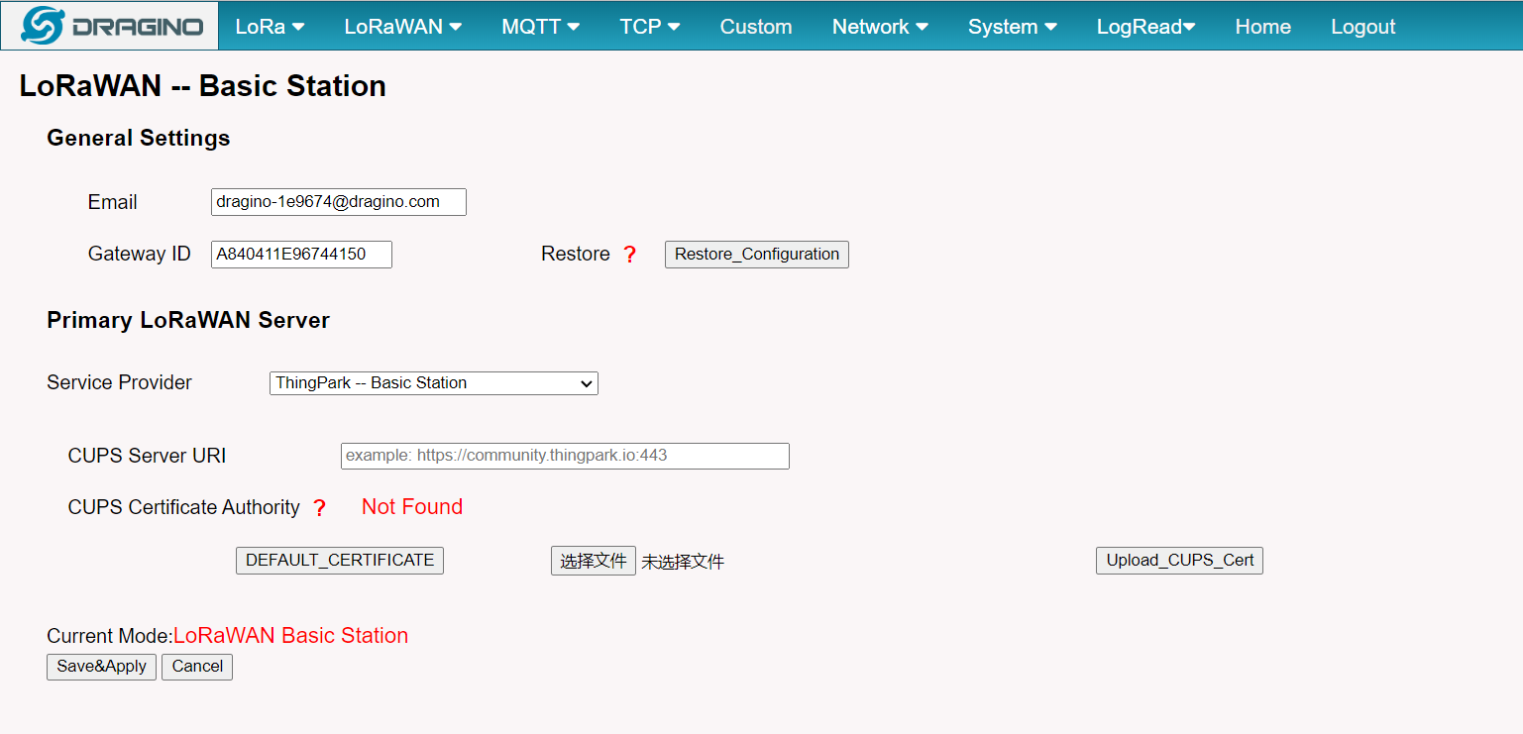Viewport: 1523px width, 734px height.
Task: Click the Upload_CUPS_Cert button
Action: [x=1179, y=561]
